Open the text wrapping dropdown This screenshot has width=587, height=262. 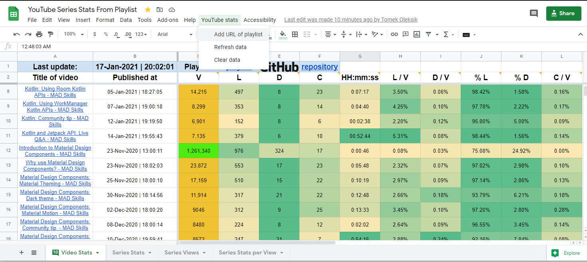[361, 34]
